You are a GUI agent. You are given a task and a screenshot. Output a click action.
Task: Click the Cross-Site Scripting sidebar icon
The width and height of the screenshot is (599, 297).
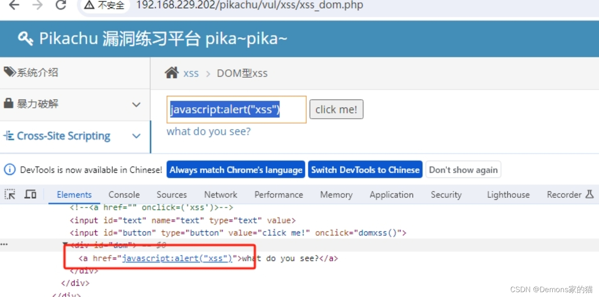tap(9, 136)
